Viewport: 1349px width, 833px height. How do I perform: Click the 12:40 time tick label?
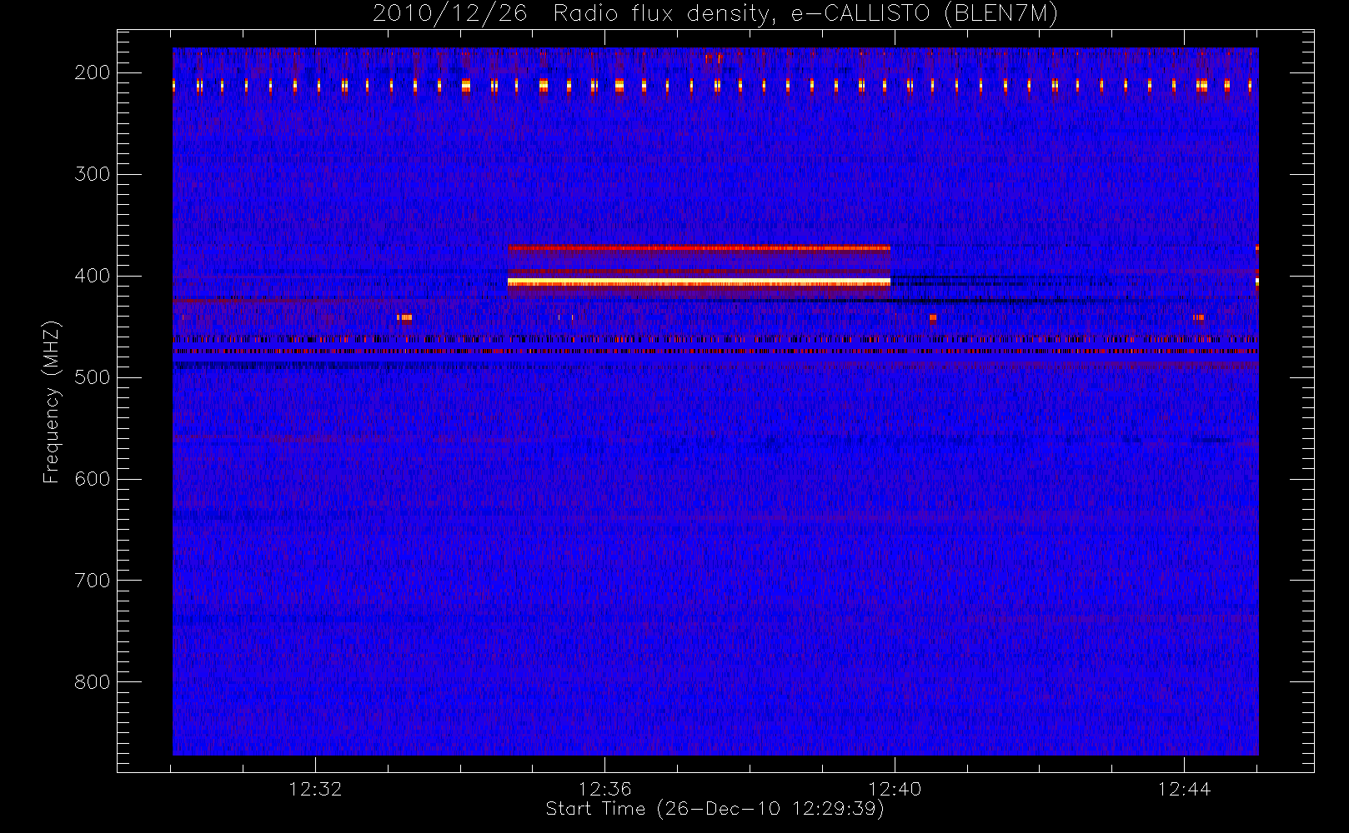point(895,789)
